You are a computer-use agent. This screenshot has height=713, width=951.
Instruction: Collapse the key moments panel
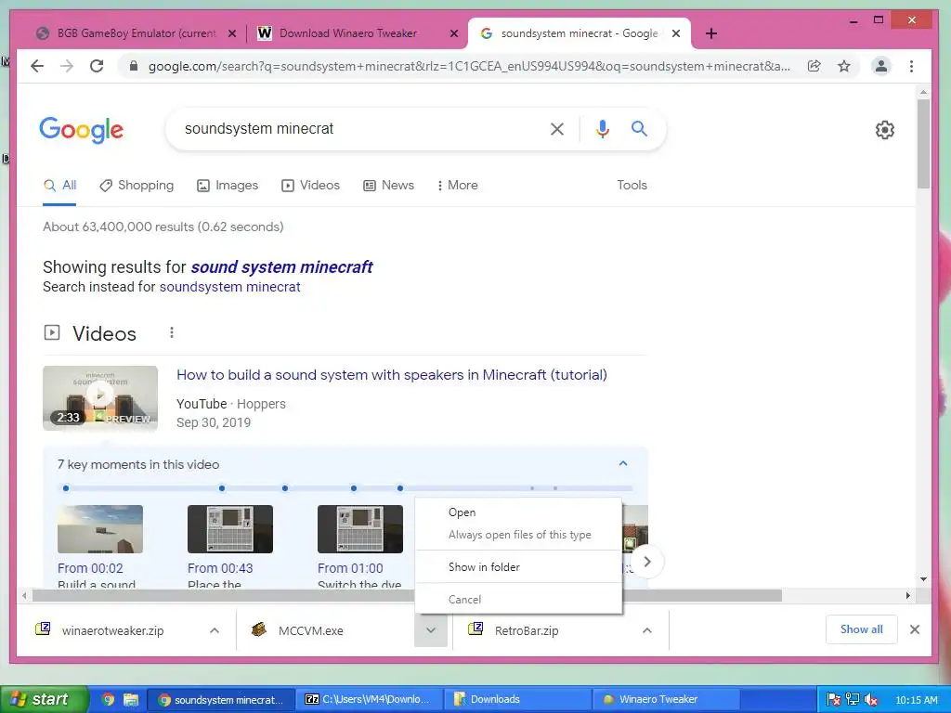(x=623, y=464)
